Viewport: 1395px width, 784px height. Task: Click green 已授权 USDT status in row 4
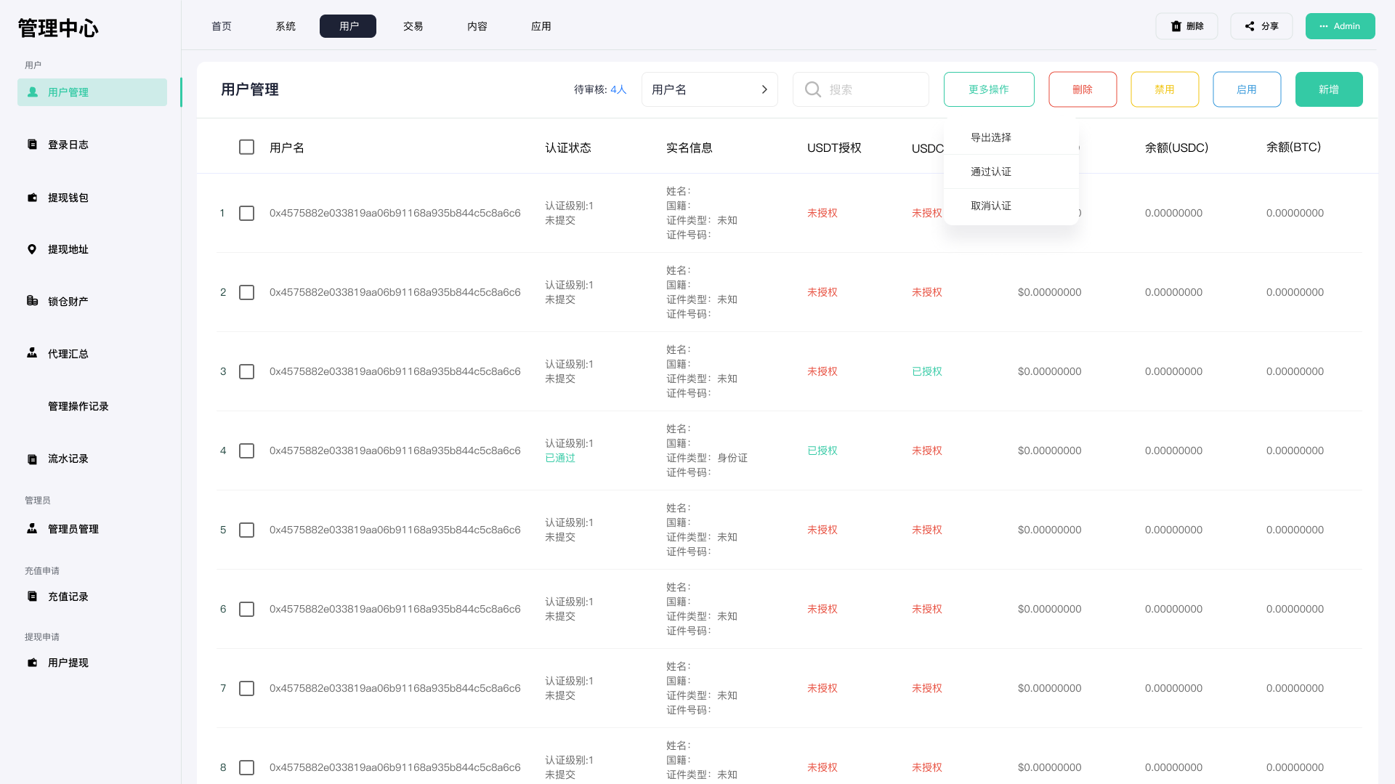[x=822, y=450]
